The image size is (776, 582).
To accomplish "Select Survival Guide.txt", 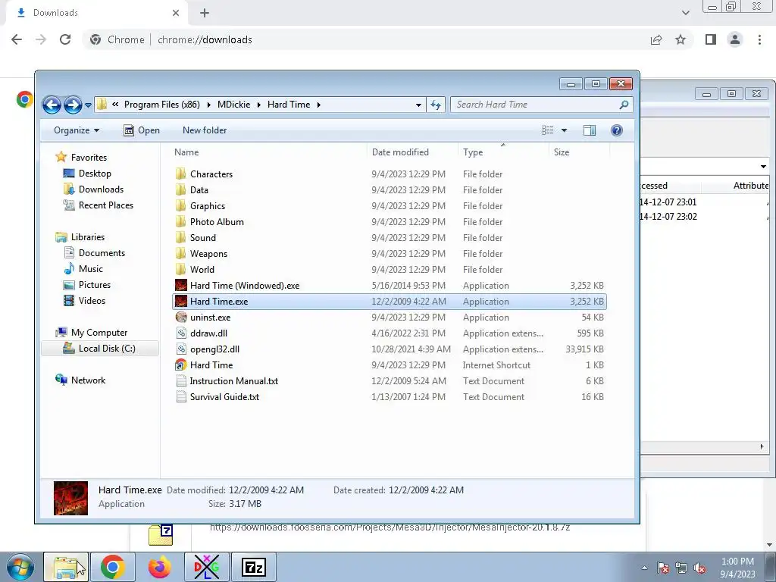I will click(389, 397).
